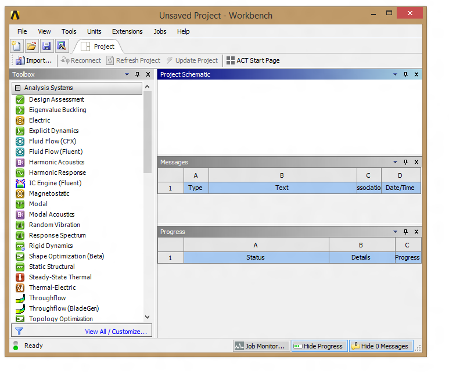Toggle Hide 0 Messages button

pos(380,346)
